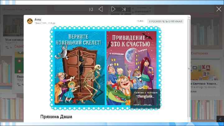224x126 pixels.
Task: Open the book cover Привидение это к счастью
Action: tap(131, 68)
